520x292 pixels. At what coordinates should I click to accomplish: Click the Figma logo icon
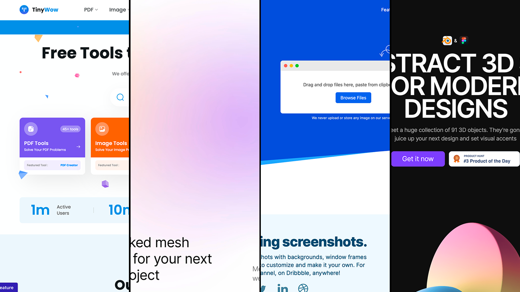point(464,40)
